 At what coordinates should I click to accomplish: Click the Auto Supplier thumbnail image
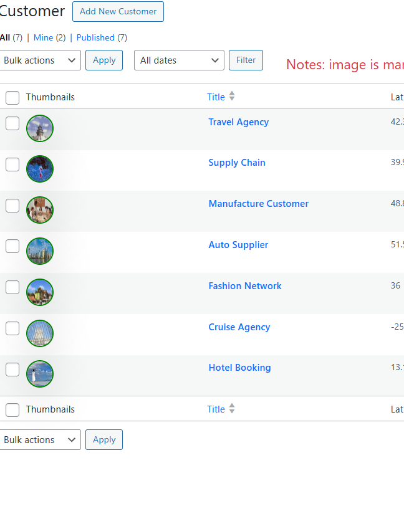coord(40,251)
